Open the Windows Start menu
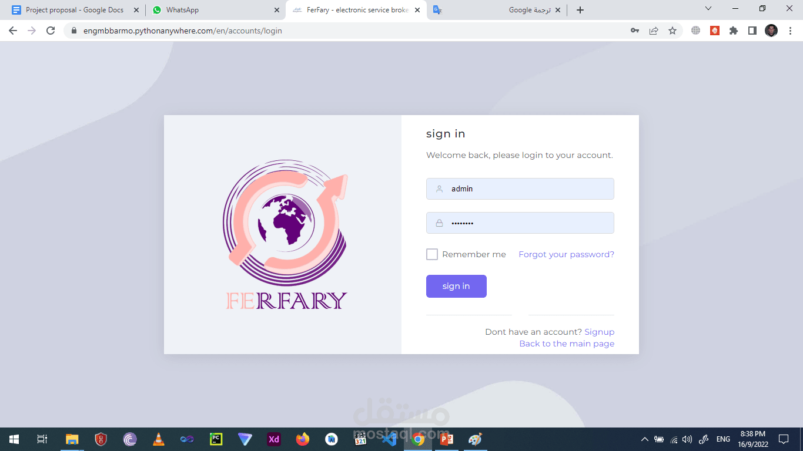The image size is (803, 451). [14, 439]
